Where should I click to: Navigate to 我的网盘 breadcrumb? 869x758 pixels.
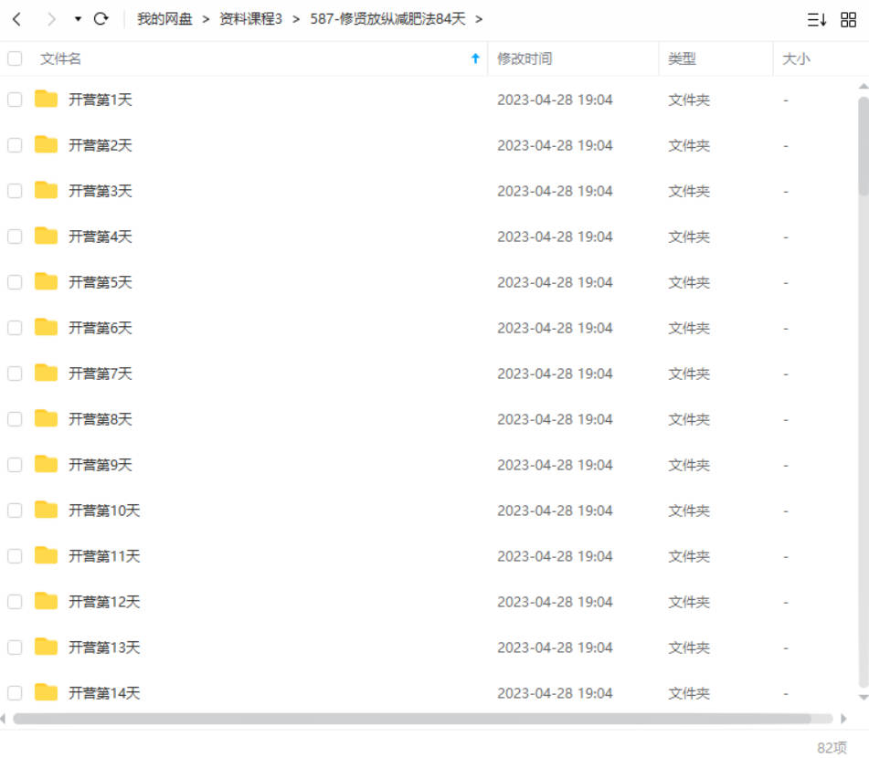(x=164, y=19)
